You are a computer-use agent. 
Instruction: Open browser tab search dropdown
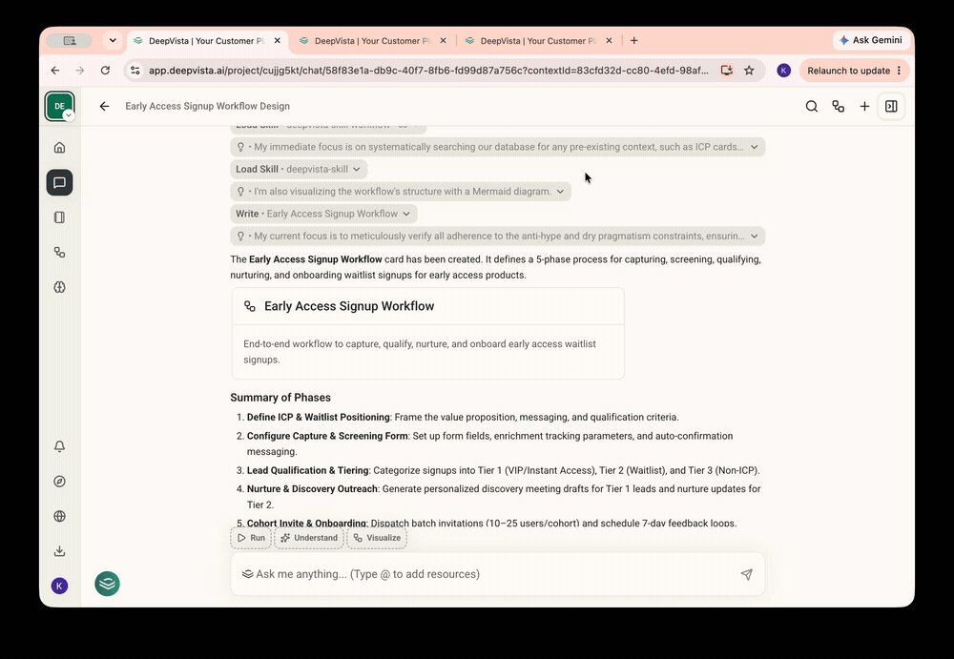point(113,41)
